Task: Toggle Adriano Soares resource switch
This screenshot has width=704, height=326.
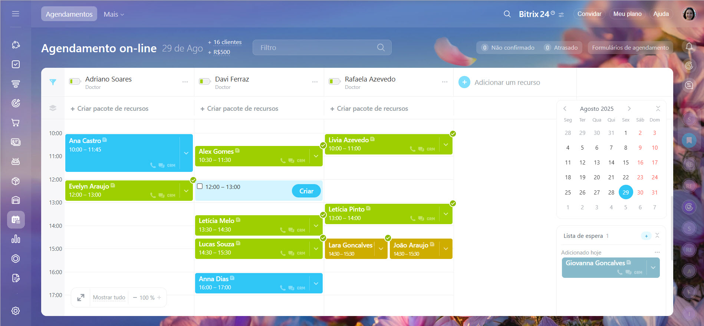Action: (75, 81)
